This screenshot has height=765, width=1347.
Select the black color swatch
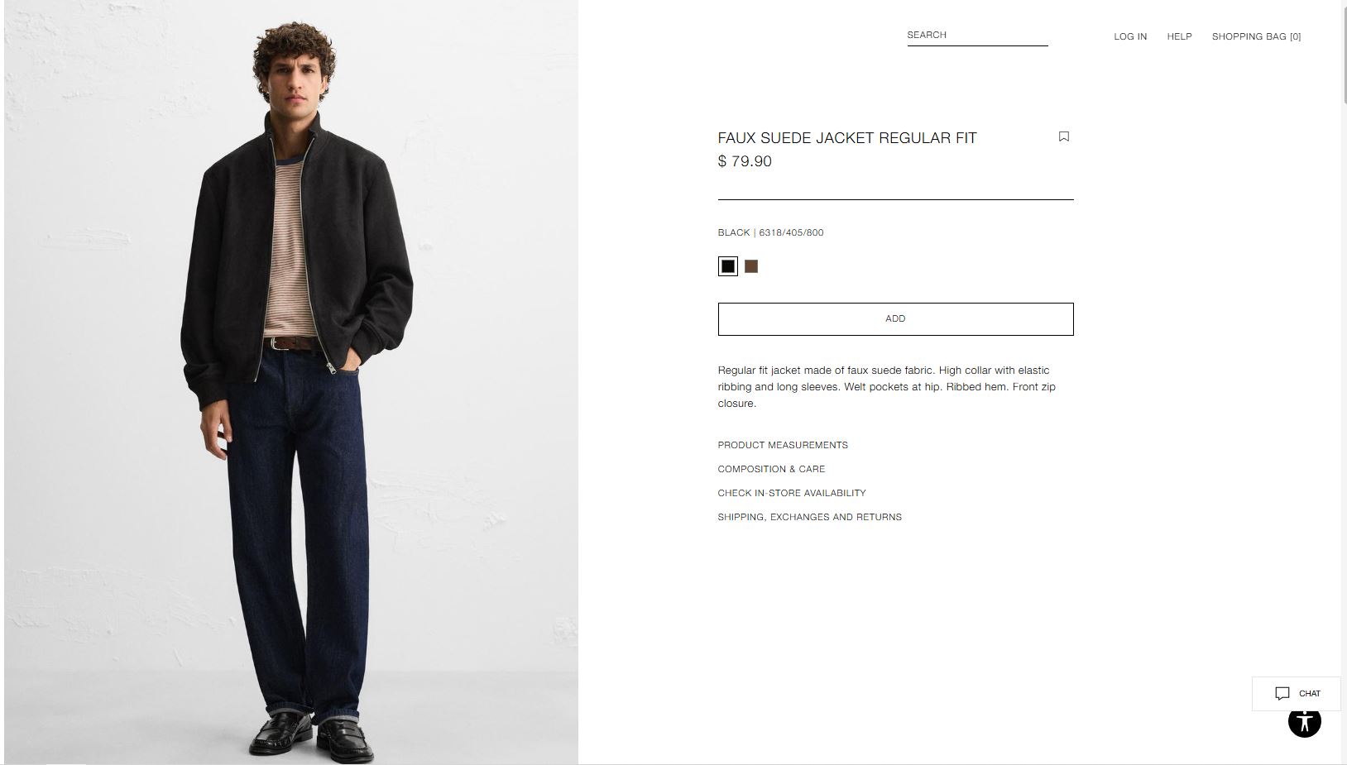pyautogui.click(x=728, y=266)
